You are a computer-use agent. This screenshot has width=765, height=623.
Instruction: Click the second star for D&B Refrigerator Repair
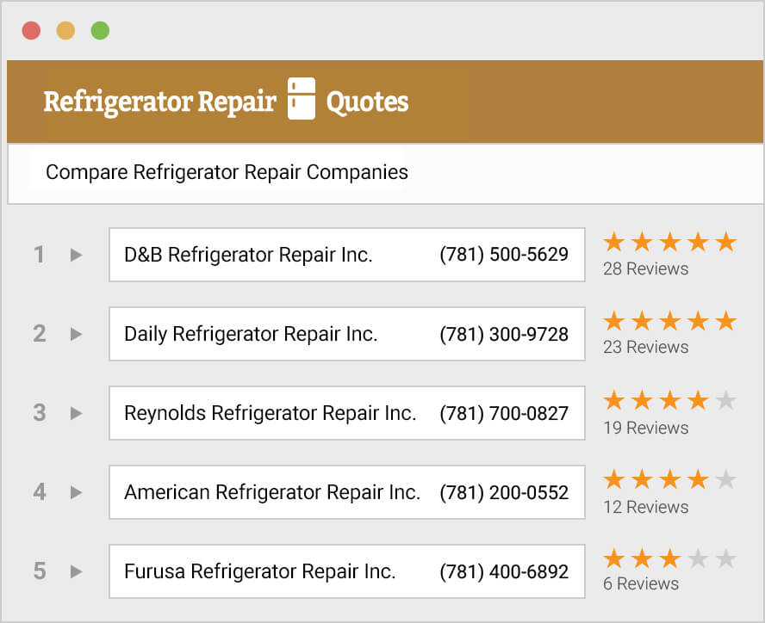pos(642,242)
